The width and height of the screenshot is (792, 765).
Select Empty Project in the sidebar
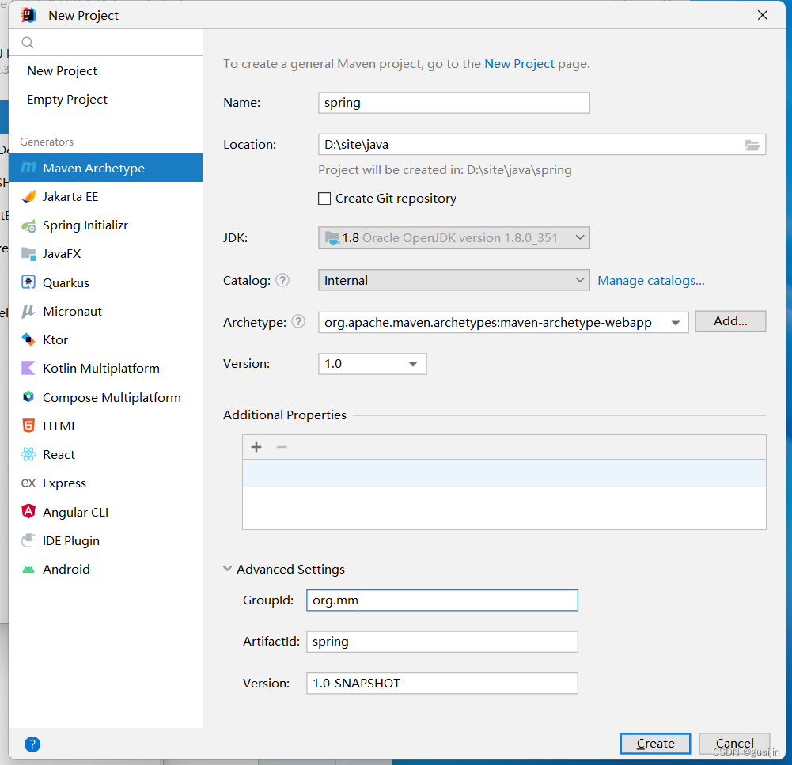point(67,100)
